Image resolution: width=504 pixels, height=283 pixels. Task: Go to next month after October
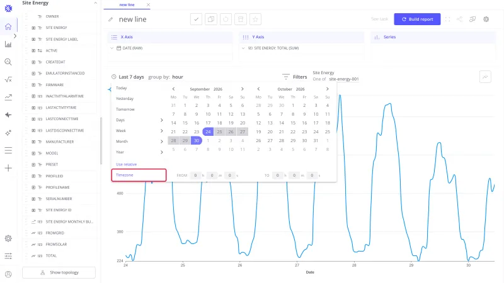click(327, 89)
